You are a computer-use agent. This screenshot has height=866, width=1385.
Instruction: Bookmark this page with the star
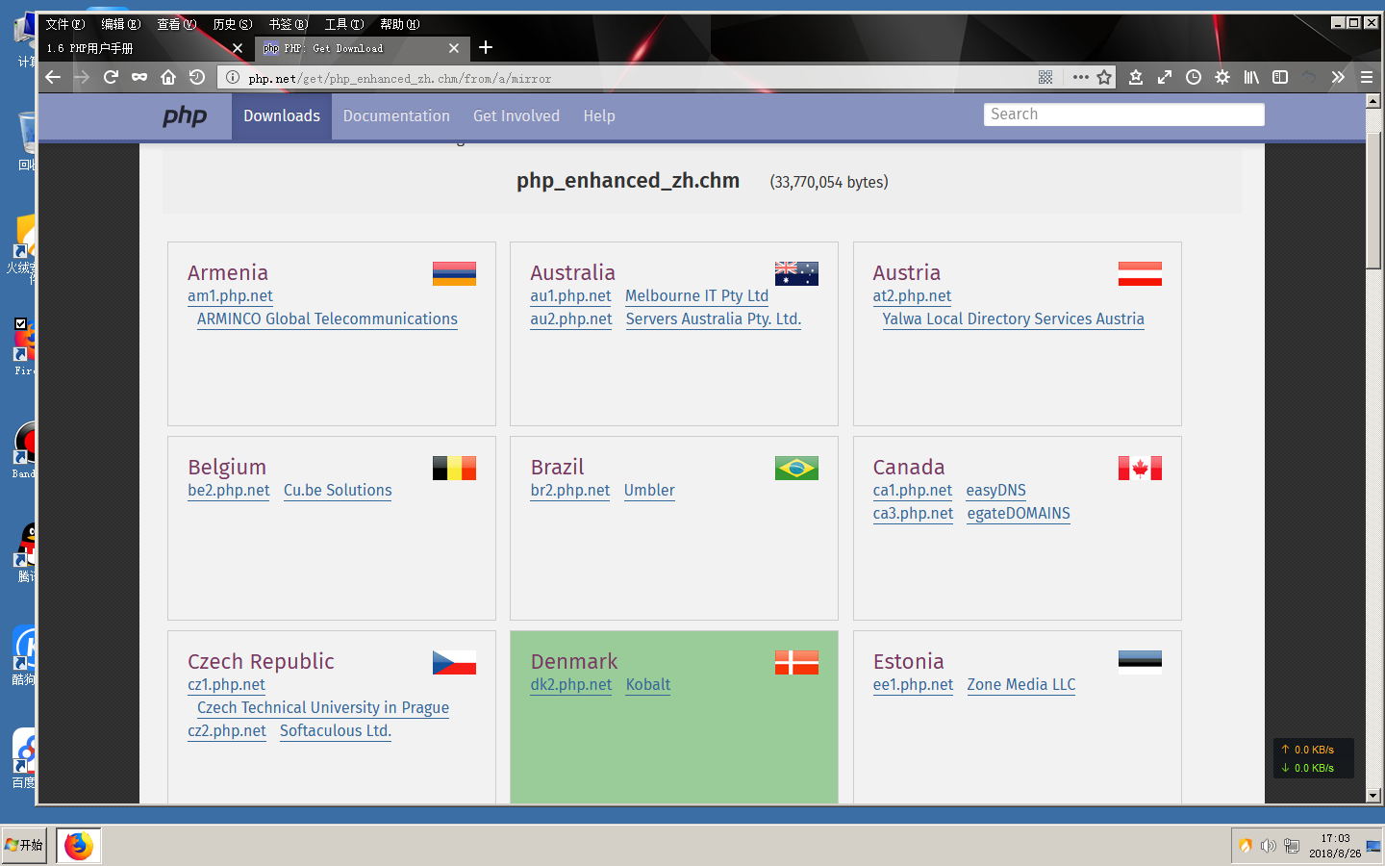pyautogui.click(x=1104, y=77)
